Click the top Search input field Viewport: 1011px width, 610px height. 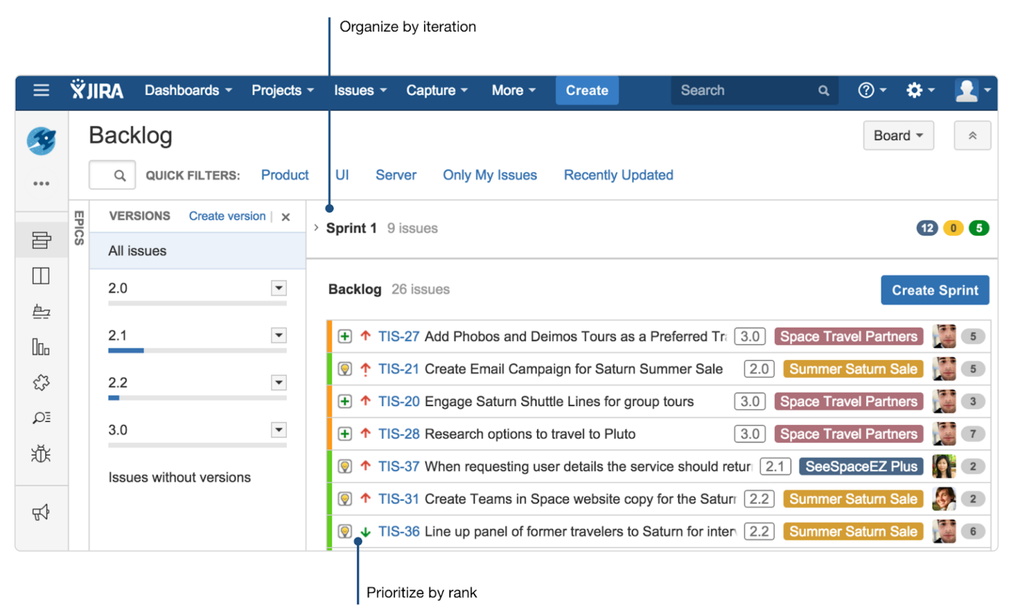[x=746, y=90]
